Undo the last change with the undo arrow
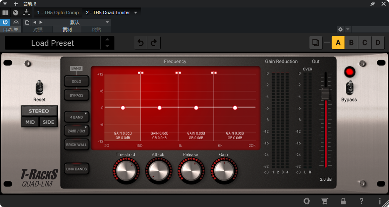Image resolution: width=389 pixels, height=207 pixels. (141, 43)
